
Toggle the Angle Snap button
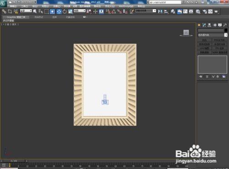(114, 11)
